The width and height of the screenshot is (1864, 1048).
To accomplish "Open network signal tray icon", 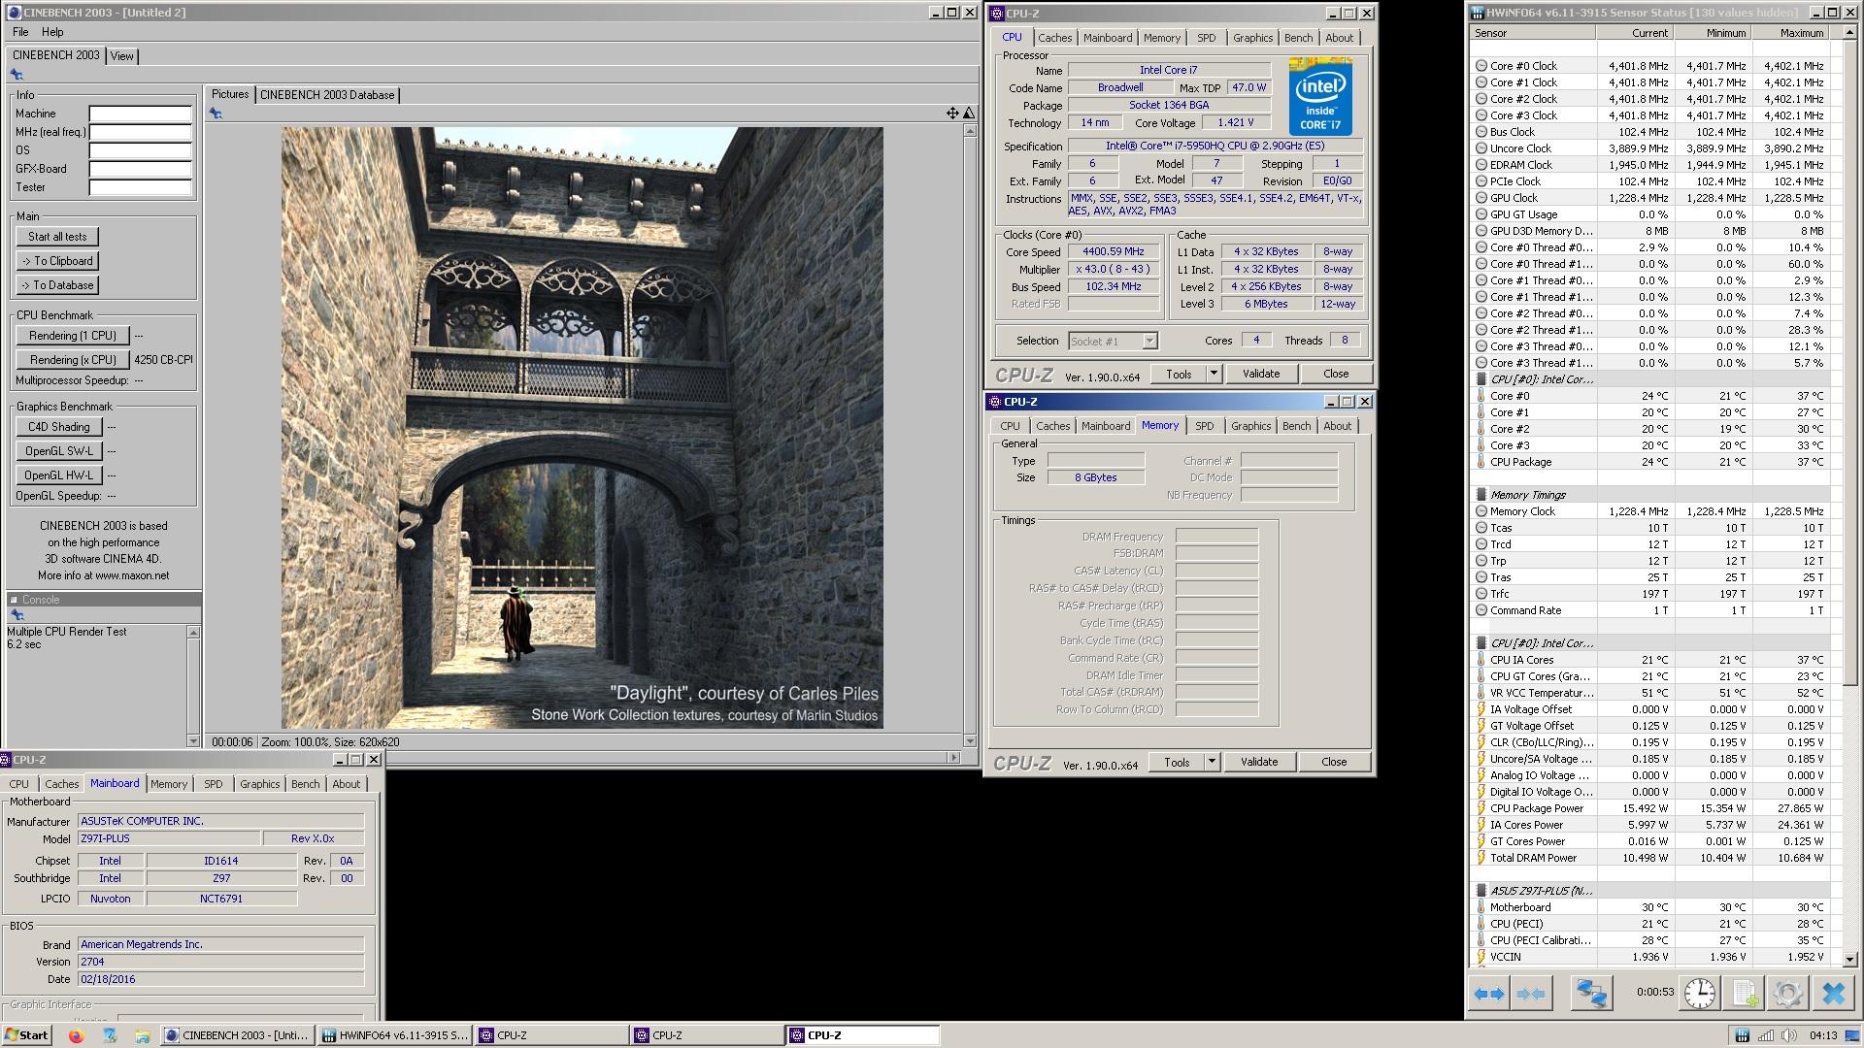I will click(x=1766, y=1035).
